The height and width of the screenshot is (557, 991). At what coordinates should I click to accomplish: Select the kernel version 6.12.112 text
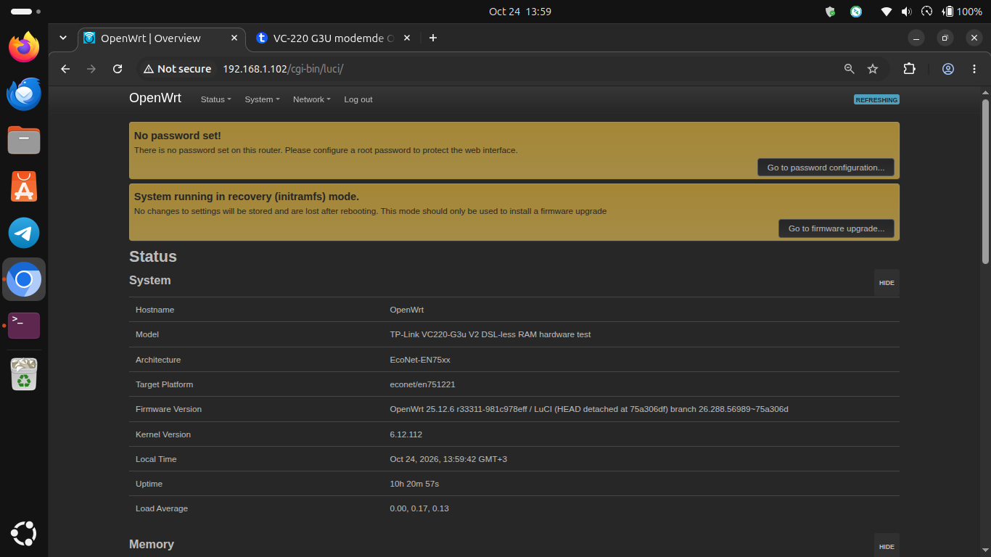coord(406,434)
